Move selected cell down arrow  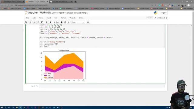[50, 22]
